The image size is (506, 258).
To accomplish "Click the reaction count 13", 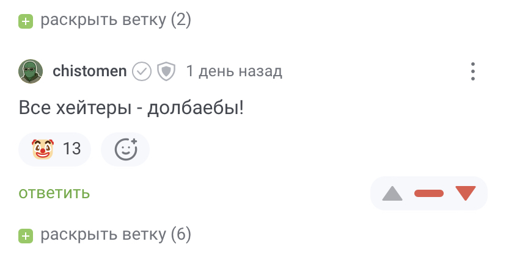I will coord(72,149).
